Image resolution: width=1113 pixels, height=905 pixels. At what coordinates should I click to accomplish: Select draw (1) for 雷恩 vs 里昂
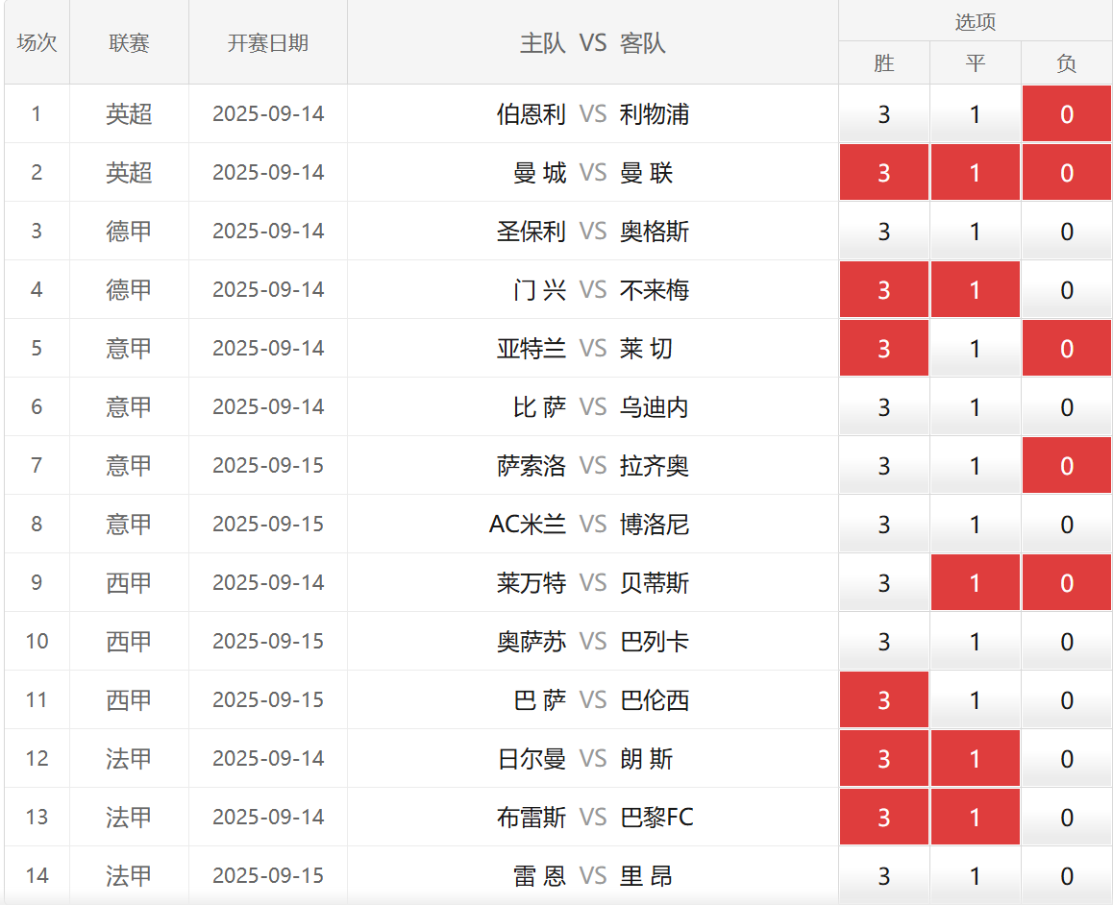pyautogui.click(x=976, y=875)
